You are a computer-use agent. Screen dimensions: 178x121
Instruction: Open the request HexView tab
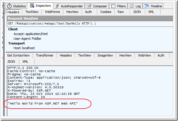(72, 12)
